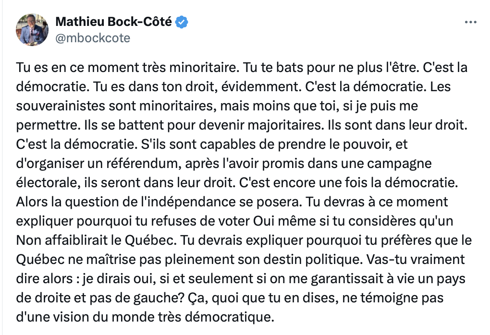
Task: Click the word 'souverainistes' in the tweet
Action: (x=61, y=106)
